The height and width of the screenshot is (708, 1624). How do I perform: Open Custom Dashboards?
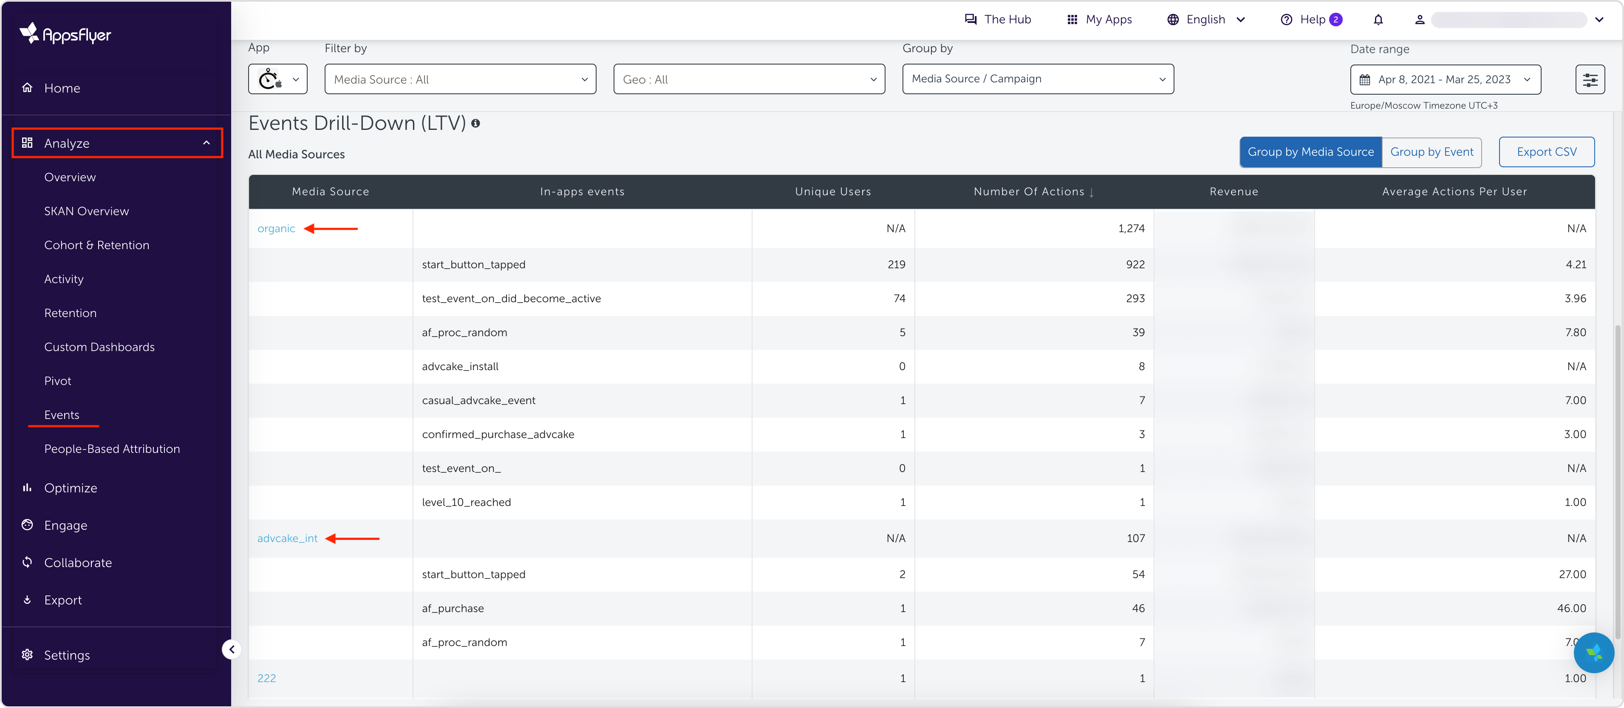pyautogui.click(x=99, y=347)
